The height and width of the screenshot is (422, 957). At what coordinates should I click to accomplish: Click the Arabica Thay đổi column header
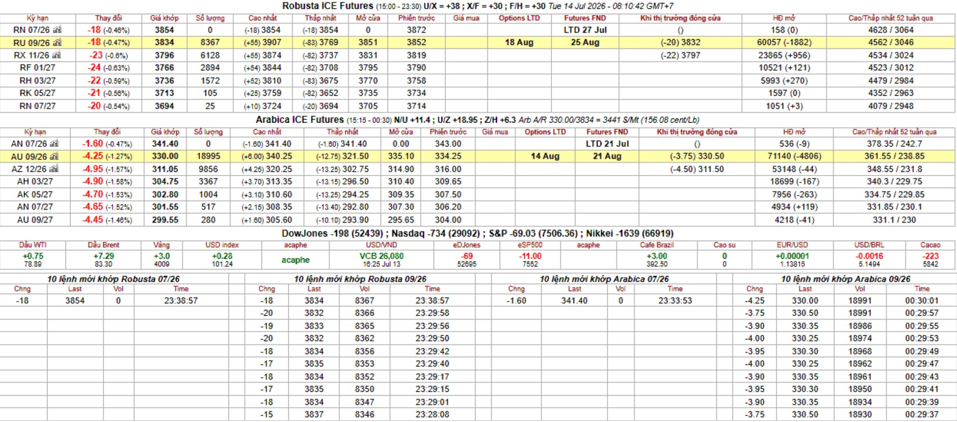point(107,132)
